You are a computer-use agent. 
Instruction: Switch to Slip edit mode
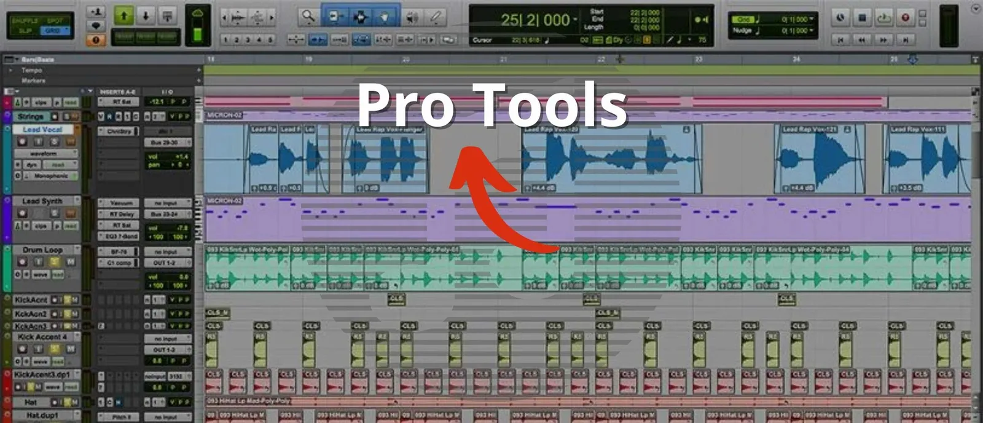pyautogui.click(x=25, y=30)
